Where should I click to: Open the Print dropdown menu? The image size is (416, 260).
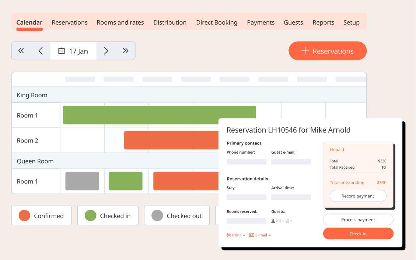point(236,235)
